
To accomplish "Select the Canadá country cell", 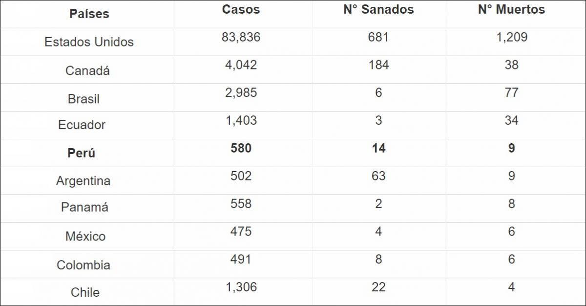I will 87,70.
